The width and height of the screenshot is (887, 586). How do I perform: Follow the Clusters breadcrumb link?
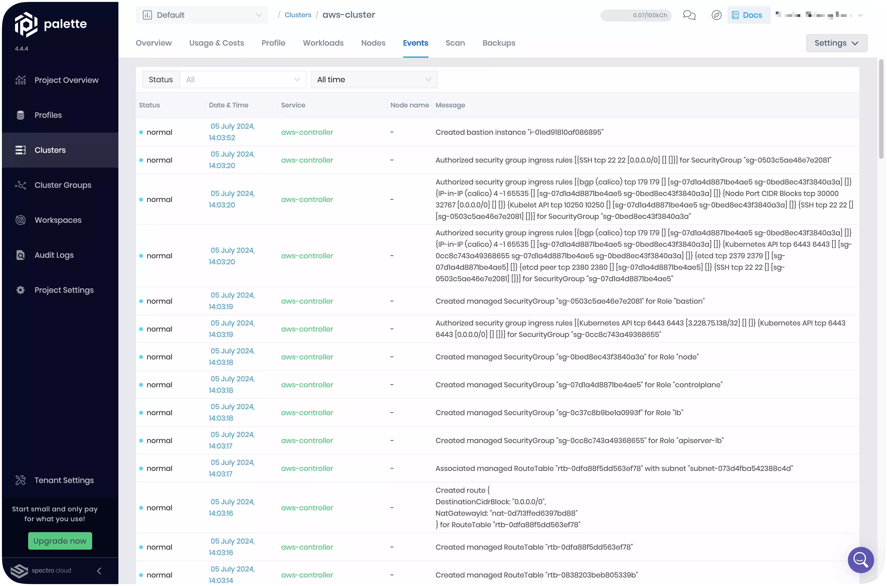(297, 15)
